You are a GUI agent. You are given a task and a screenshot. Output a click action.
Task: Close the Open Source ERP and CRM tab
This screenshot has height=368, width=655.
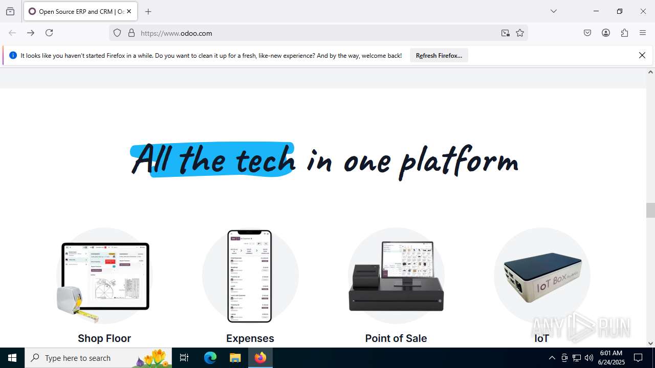129,11
